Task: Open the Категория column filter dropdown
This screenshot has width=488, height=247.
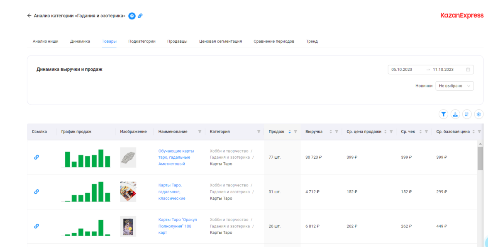Action: tap(259, 132)
